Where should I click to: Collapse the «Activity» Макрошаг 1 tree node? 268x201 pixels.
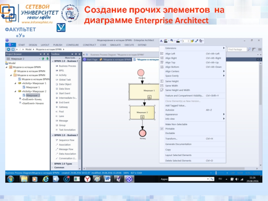point(15,83)
